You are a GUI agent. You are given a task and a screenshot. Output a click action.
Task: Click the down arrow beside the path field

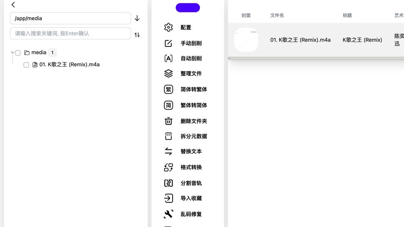point(137,18)
